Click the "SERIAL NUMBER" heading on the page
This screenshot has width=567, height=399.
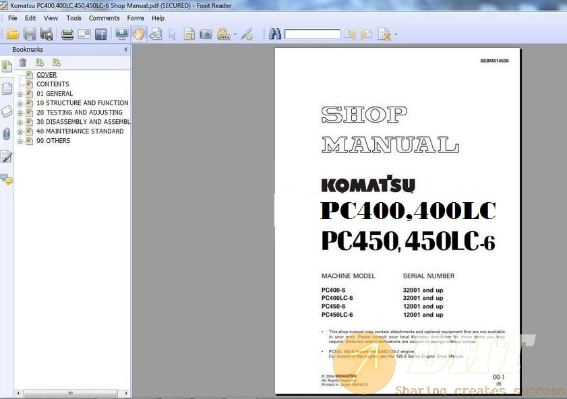[429, 276]
